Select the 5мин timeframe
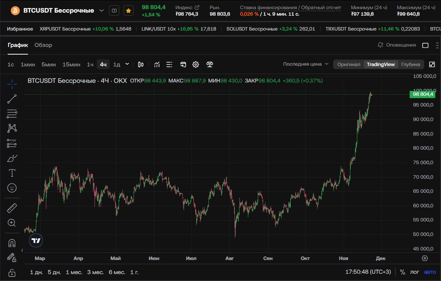The width and height of the screenshot is (441, 281). point(49,65)
